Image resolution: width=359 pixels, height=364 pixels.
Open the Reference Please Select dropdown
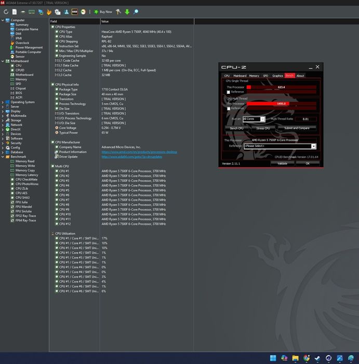(280, 146)
